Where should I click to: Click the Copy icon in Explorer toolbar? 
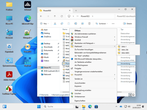62,23
